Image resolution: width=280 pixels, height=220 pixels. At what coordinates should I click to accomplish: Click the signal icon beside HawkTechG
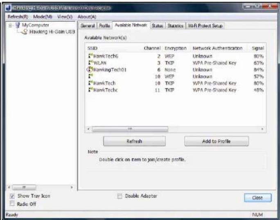coord(90,56)
